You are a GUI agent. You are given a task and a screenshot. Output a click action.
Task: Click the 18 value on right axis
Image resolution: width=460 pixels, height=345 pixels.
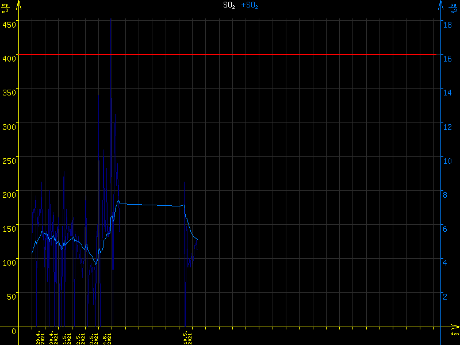(446, 24)
